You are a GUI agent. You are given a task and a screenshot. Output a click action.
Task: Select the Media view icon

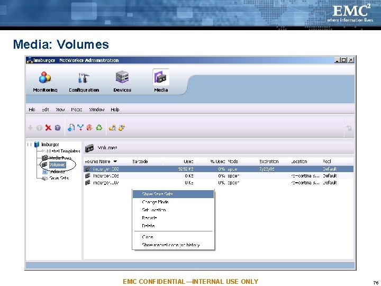click(x=161, y=77)
